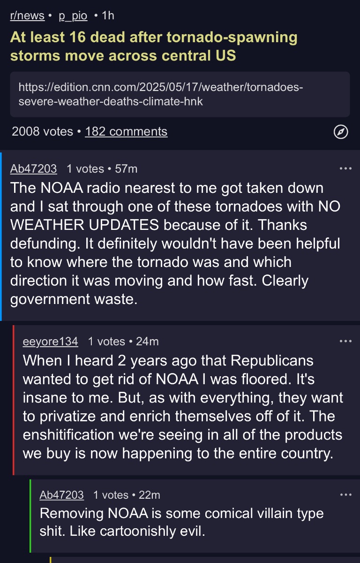View the 182 comments link

point(126,131)
